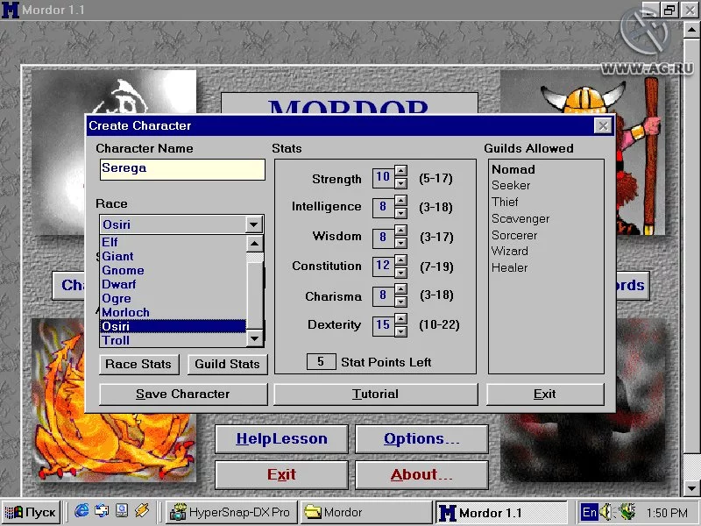Increase Charisma with the up arrow
Image resolution: width=701 pixels, height=526 pixels.
(401, 289)
